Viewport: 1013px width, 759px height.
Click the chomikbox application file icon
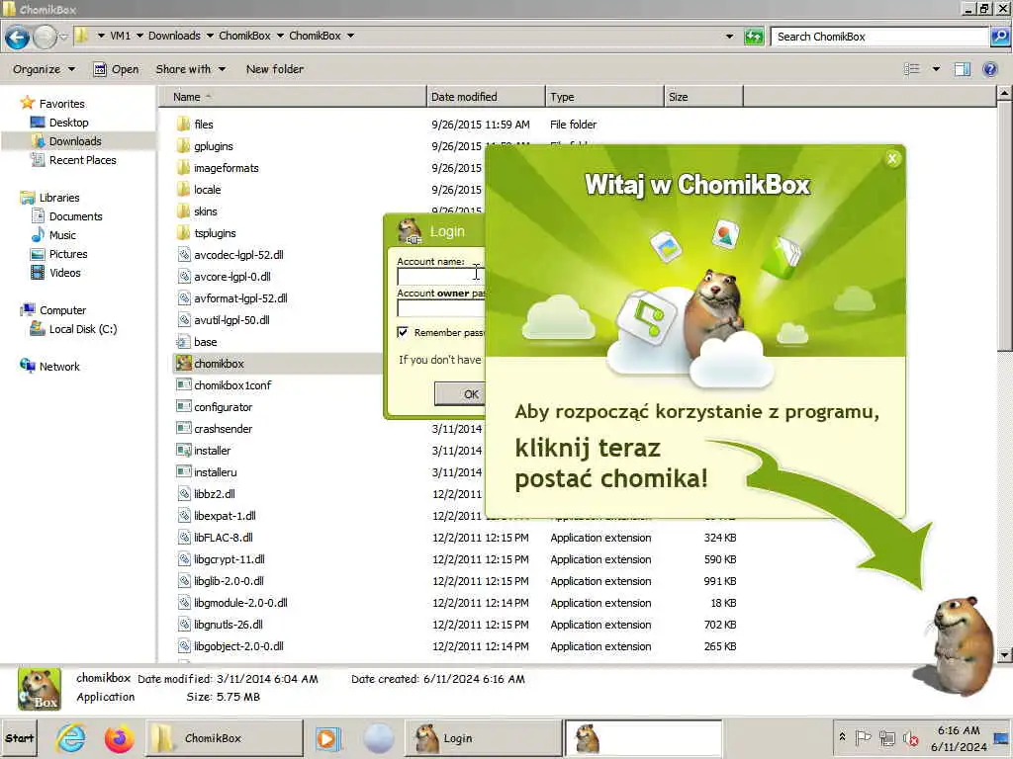(183, 364)
